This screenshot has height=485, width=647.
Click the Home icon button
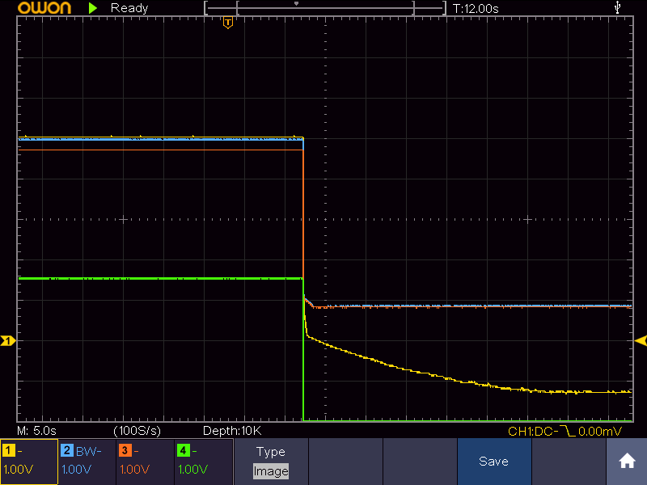627,461
